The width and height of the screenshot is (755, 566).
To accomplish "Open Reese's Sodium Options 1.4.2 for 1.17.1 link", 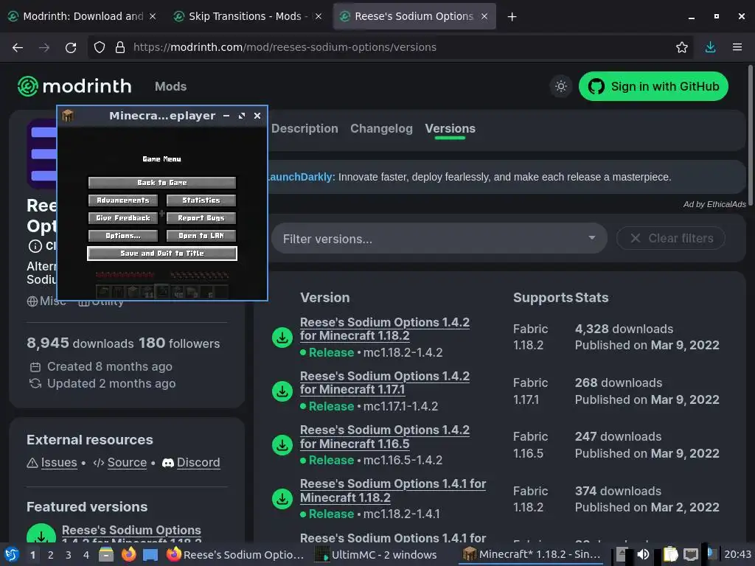I will (385, 382).
